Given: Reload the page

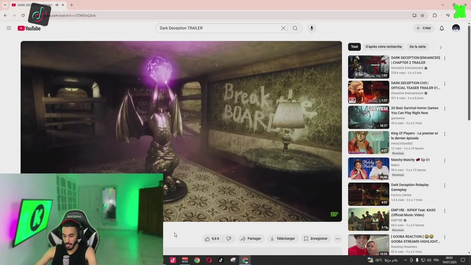Looking at the screenshot, I should coord(23,15).
